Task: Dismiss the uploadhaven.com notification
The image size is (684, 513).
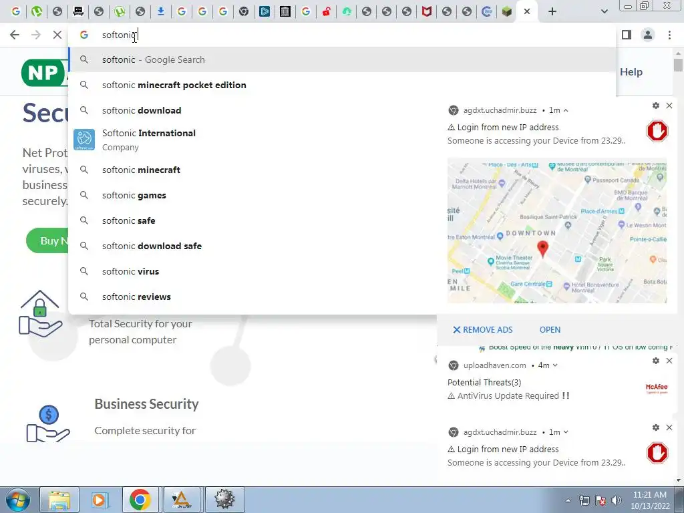Action: (x=669, y=361)
